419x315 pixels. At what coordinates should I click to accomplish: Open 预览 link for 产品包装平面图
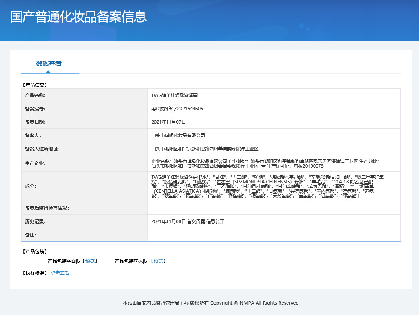(90, 261)
